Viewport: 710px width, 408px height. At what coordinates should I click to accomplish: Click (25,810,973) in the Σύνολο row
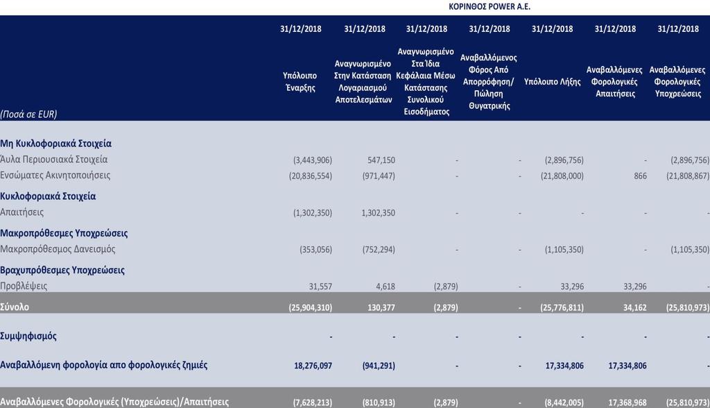click(x=688, y=307)
